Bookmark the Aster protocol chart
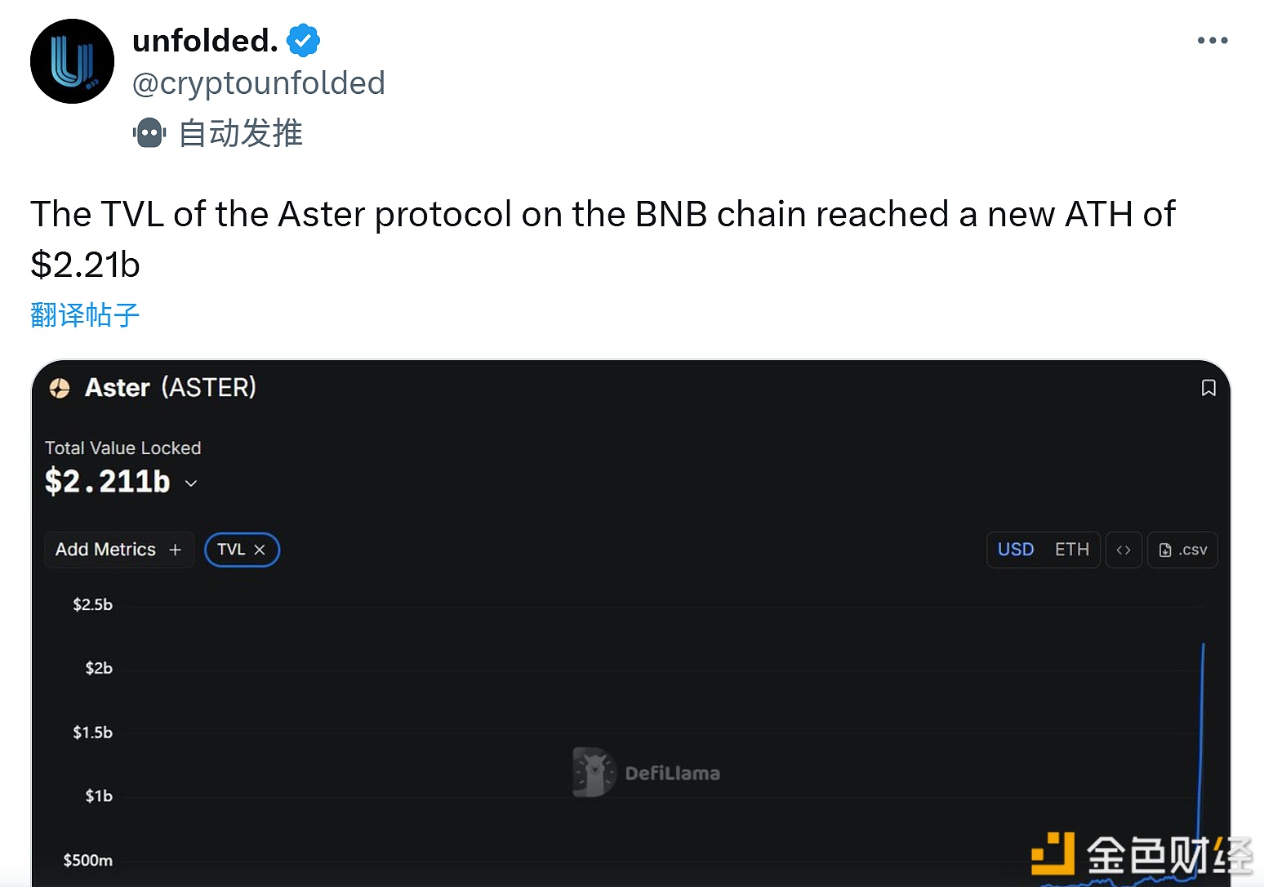The width and height of the screenshot is (1264, 887). click(1208, 388)
